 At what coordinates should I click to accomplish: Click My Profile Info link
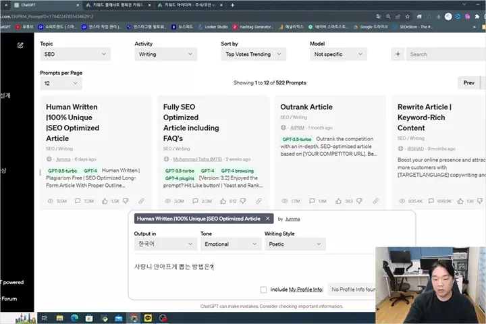[305, 290]
